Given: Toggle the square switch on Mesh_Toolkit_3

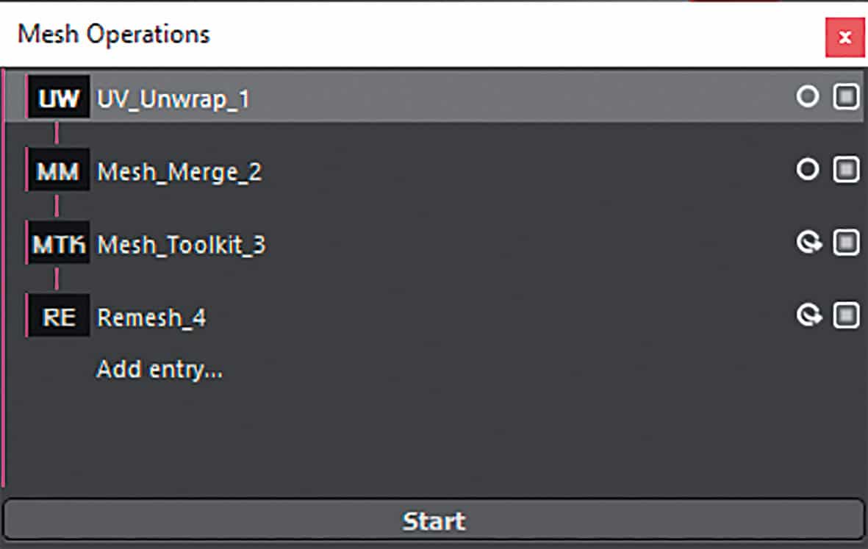Looking at the screenshot, I should pos(844,242).
